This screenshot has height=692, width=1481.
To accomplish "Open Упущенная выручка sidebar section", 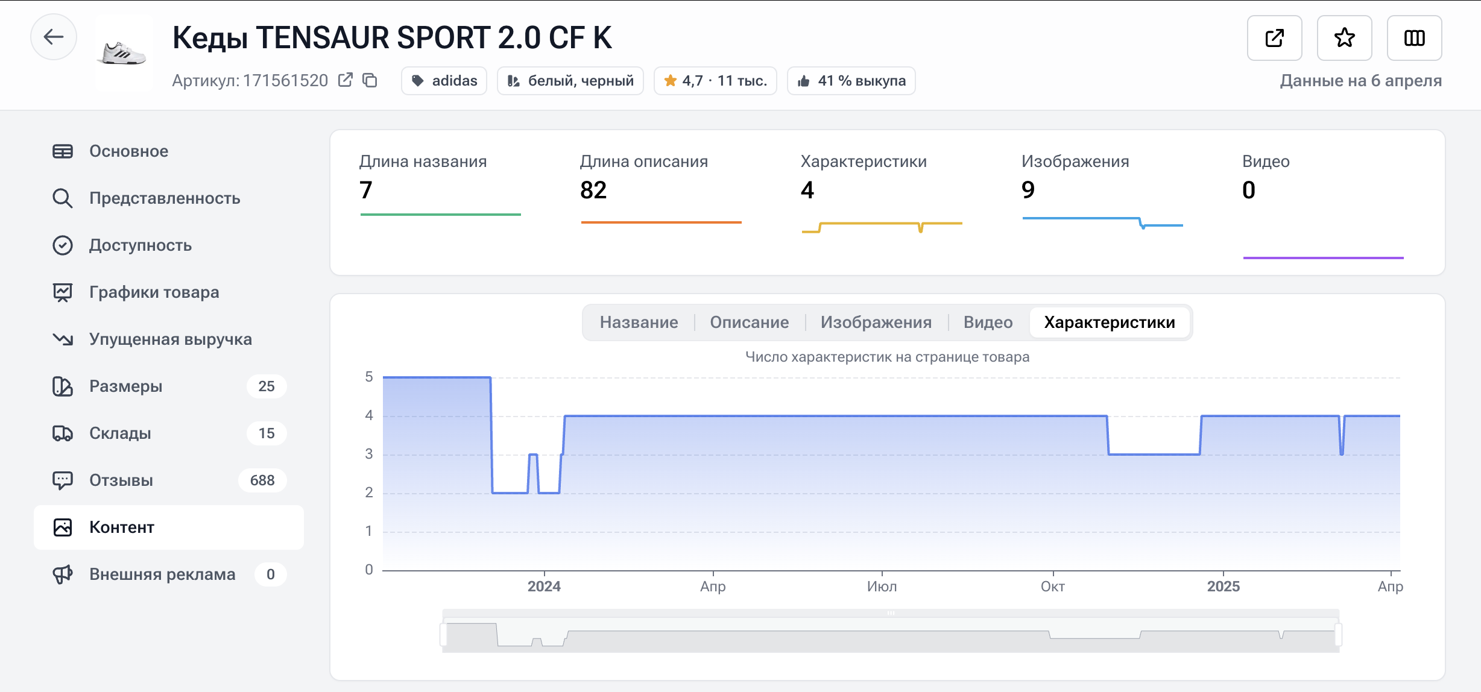I will point(170,339).
